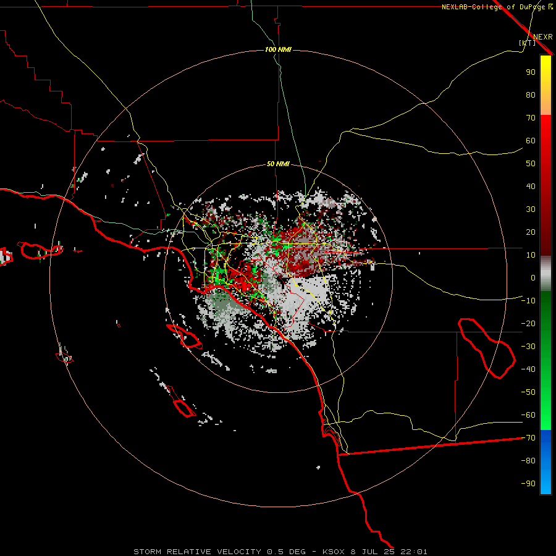The width and height of the screenshot is (556, 556).
Task: Select the 100 NMI range ring label
Action: 278,49
